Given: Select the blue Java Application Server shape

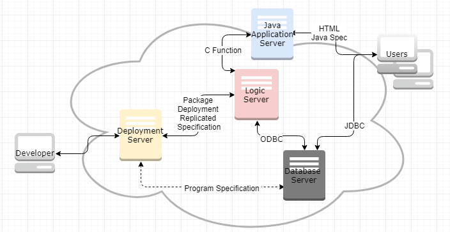Looking at the screenshot, I should (x=272, y=34).
